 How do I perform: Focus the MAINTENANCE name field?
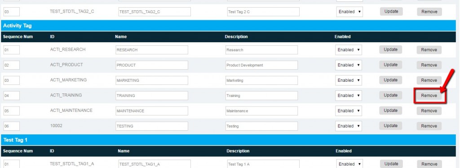pyautogui.click(x=152, y=111)
